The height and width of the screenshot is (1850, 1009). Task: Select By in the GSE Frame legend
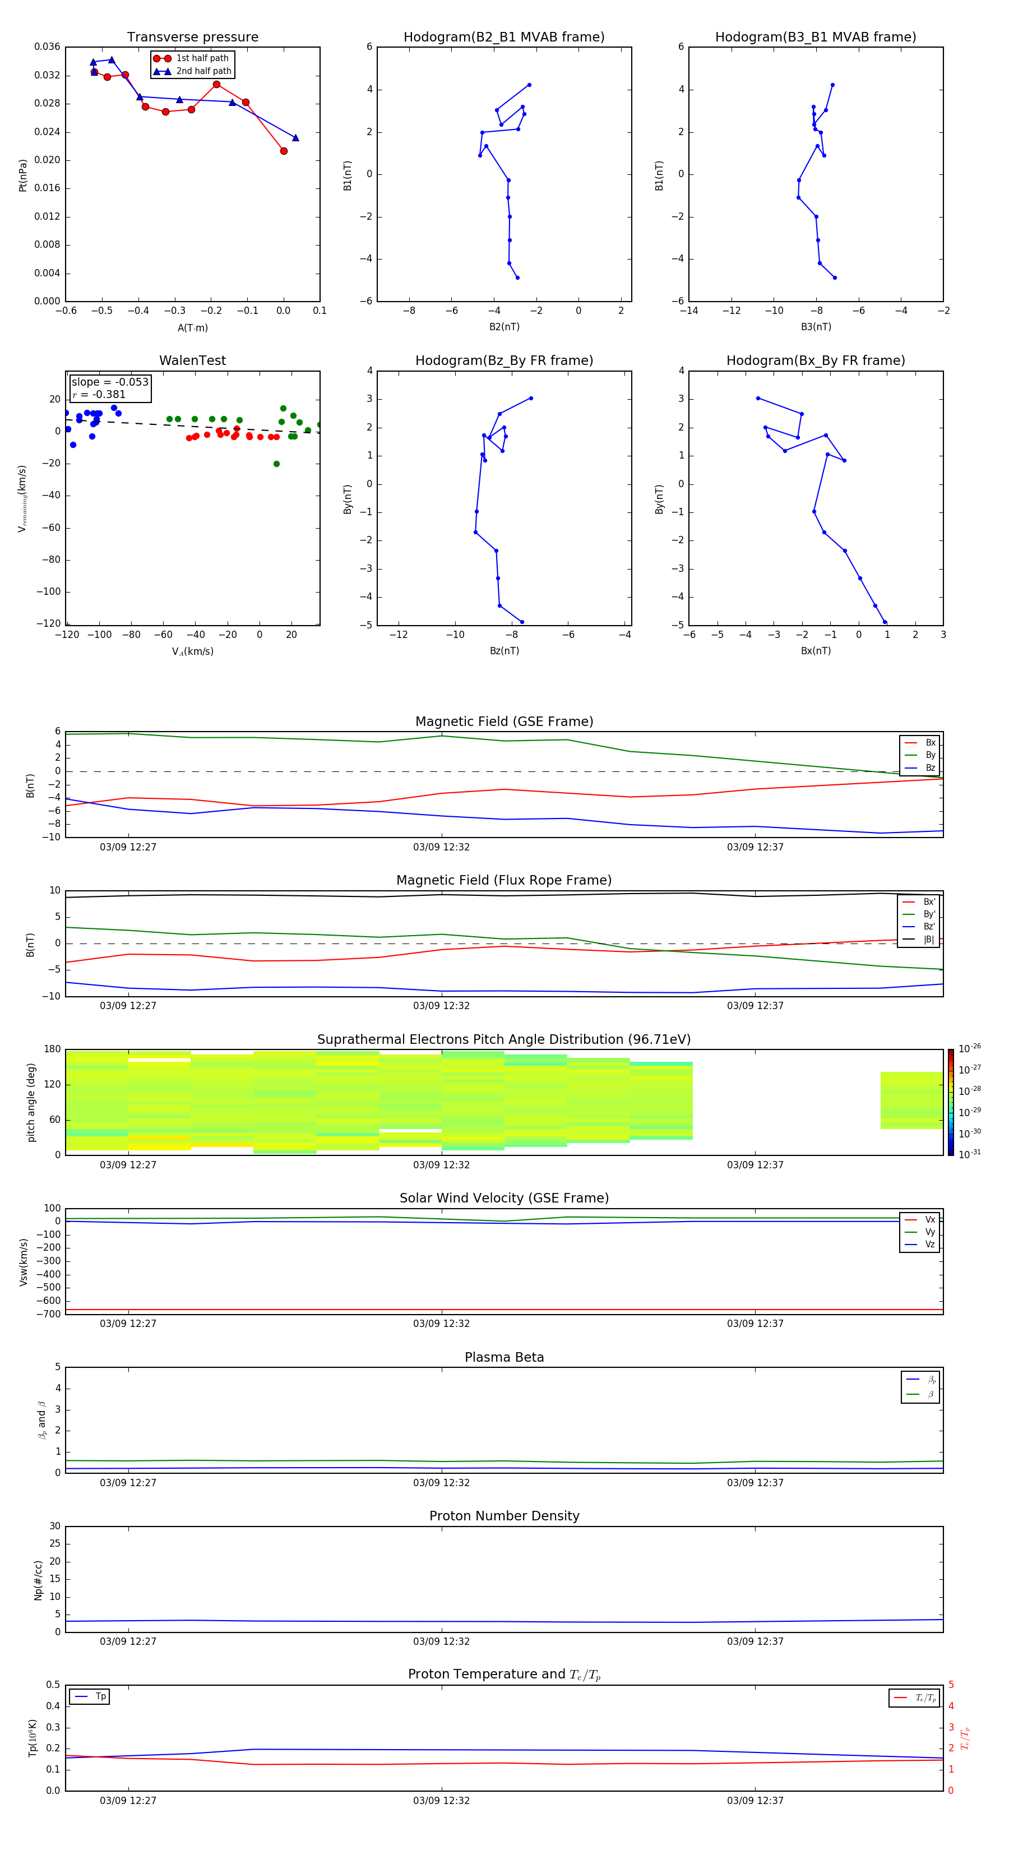pyautogui.click(x=920, y=755)
